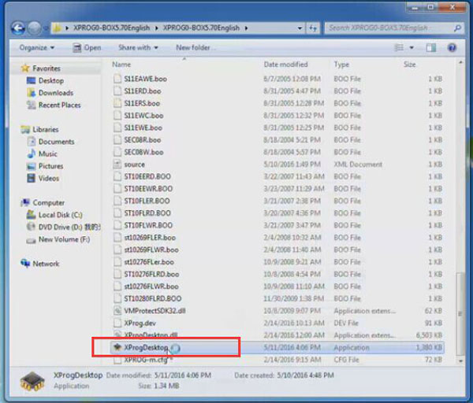Open the Help question mark button
The width and height of the screenshot is (473, 403).
(453, 48)
